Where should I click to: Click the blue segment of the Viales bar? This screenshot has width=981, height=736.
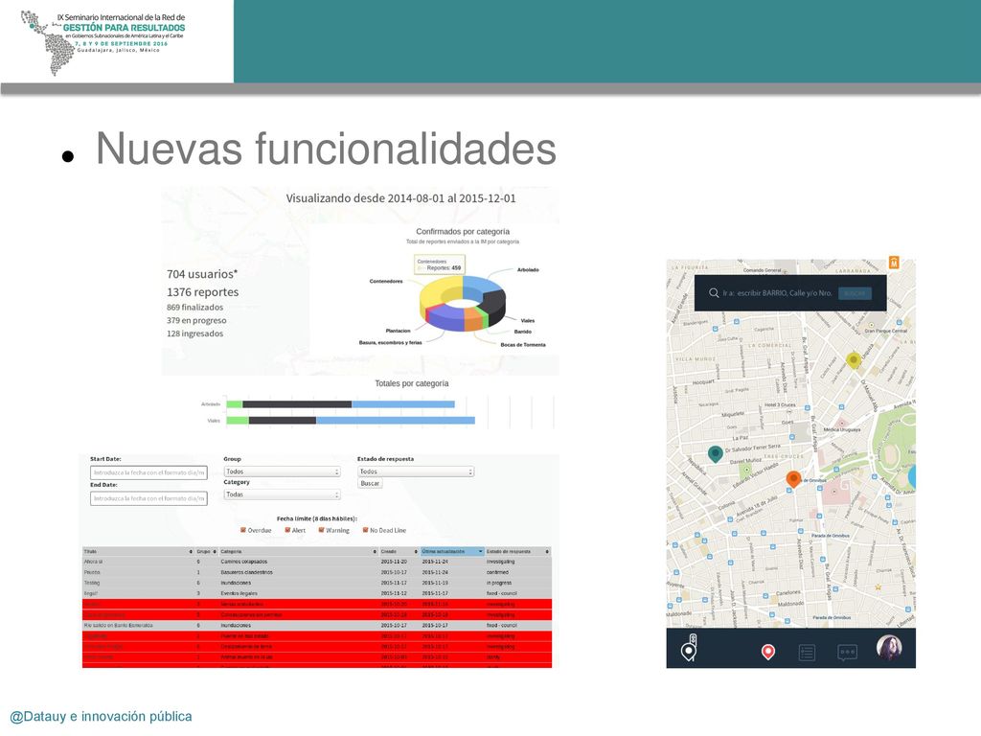pos(396,421)
